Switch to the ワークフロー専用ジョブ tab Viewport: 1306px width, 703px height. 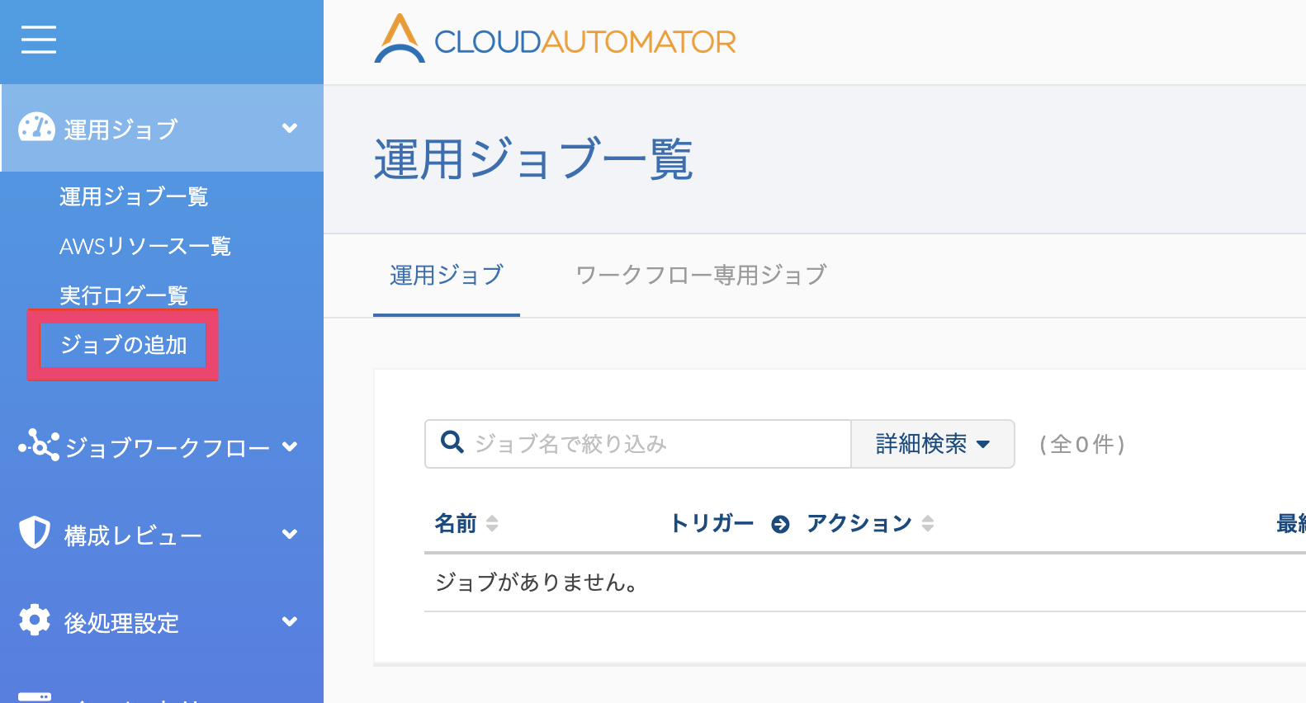coord(701,275)
